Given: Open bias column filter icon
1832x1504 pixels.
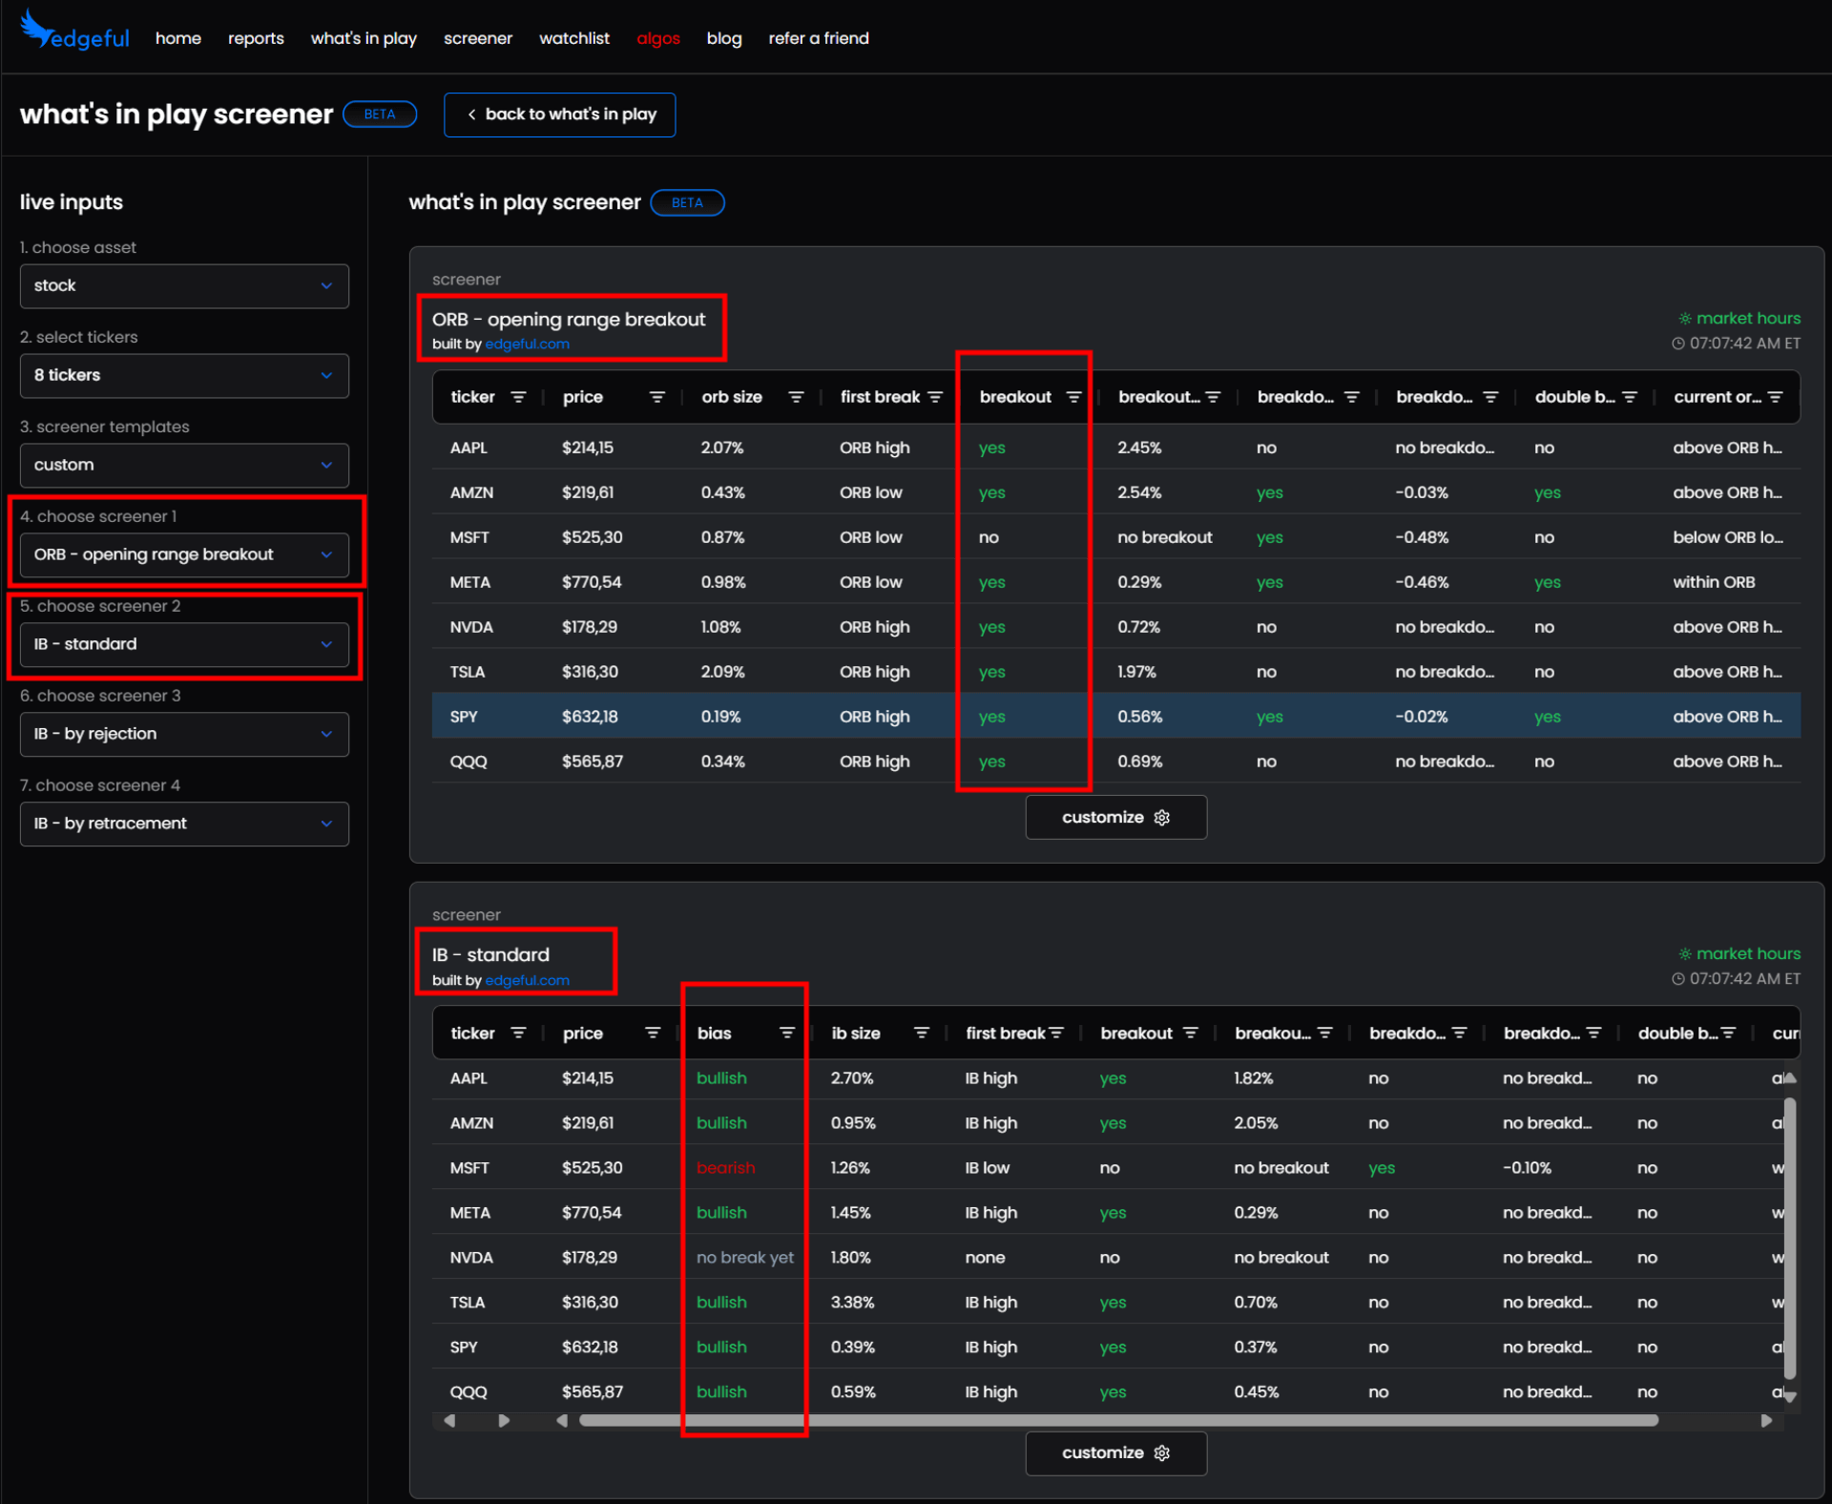Looking at the screenshot, I should (787, 1033).
